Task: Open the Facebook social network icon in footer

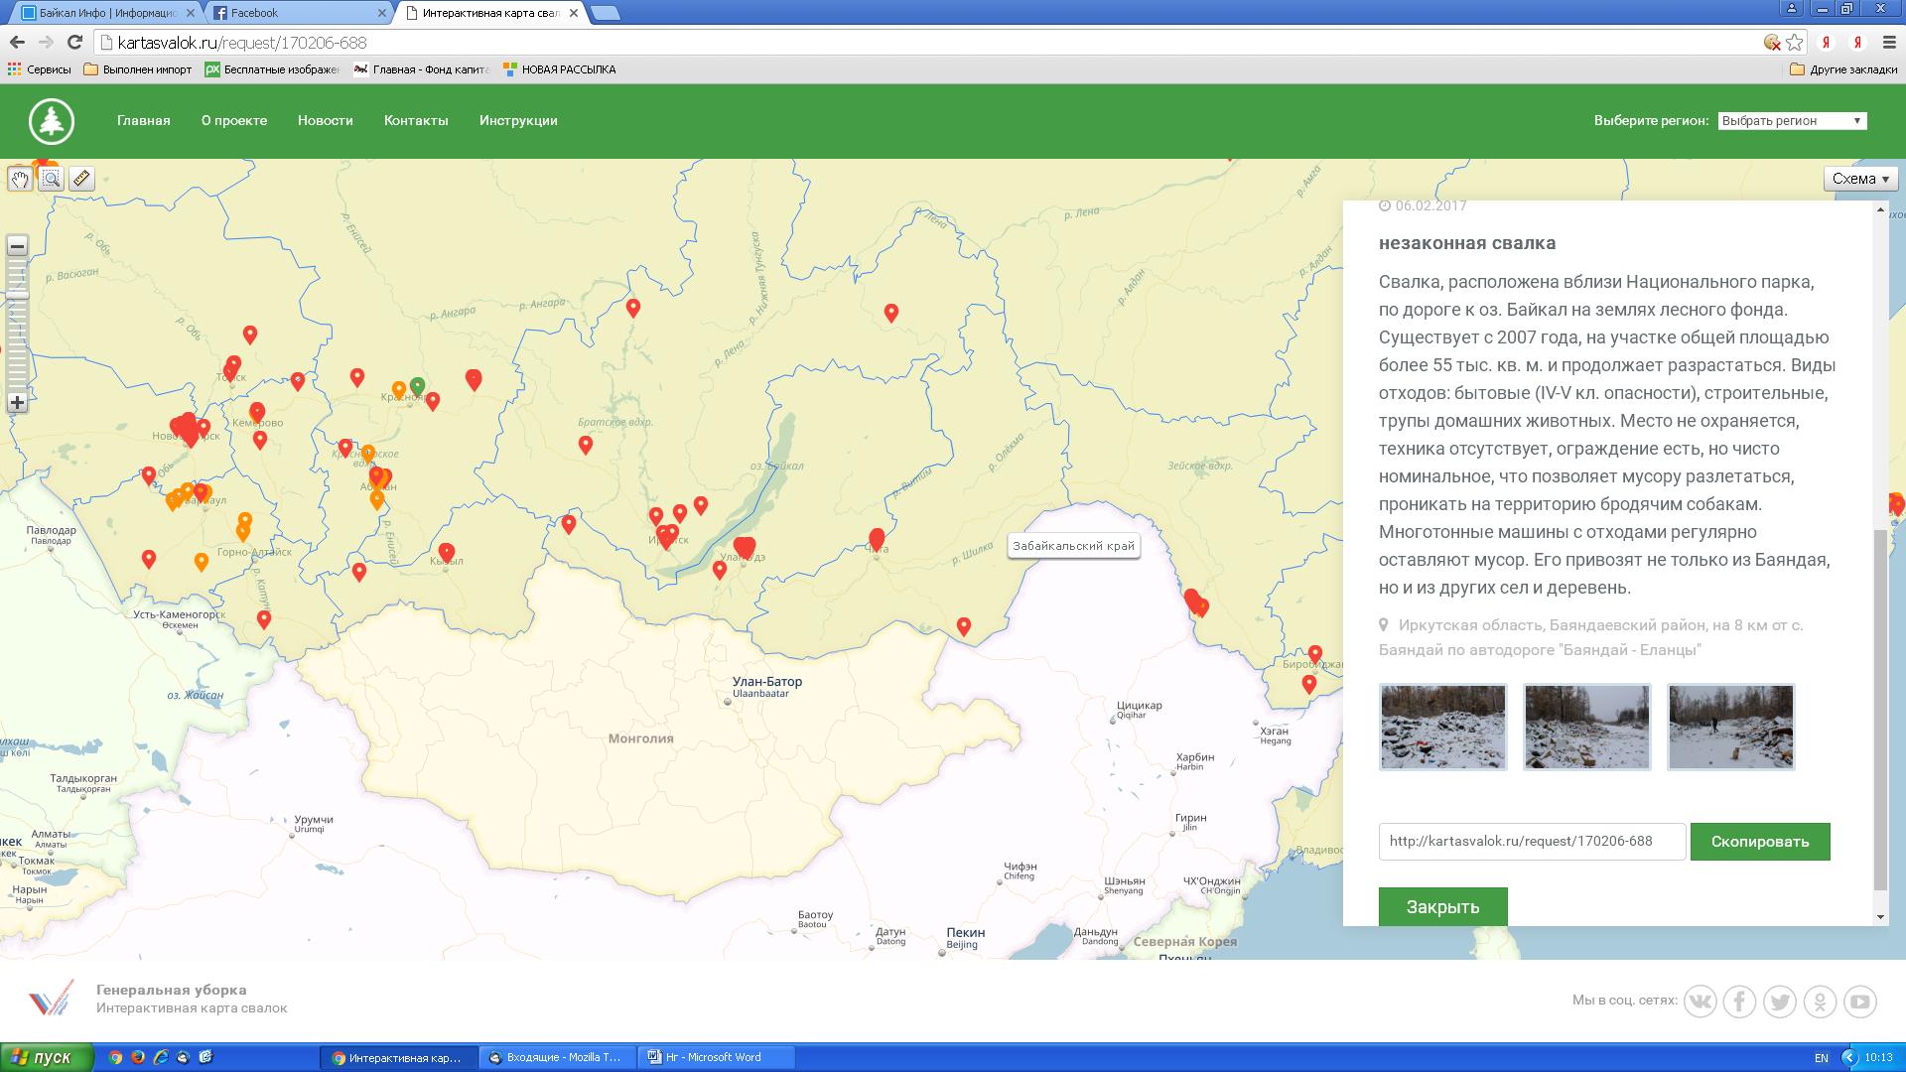Action: (x=1739, y=1002)
